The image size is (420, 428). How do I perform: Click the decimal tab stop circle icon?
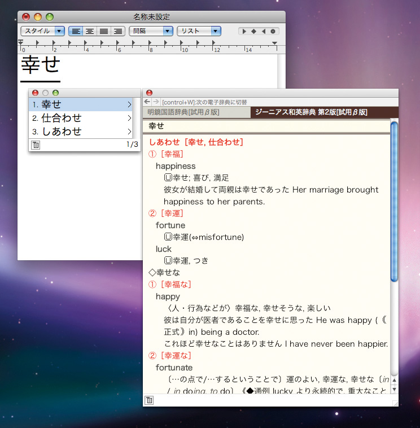pyautogui.click(x=273, y=31)
